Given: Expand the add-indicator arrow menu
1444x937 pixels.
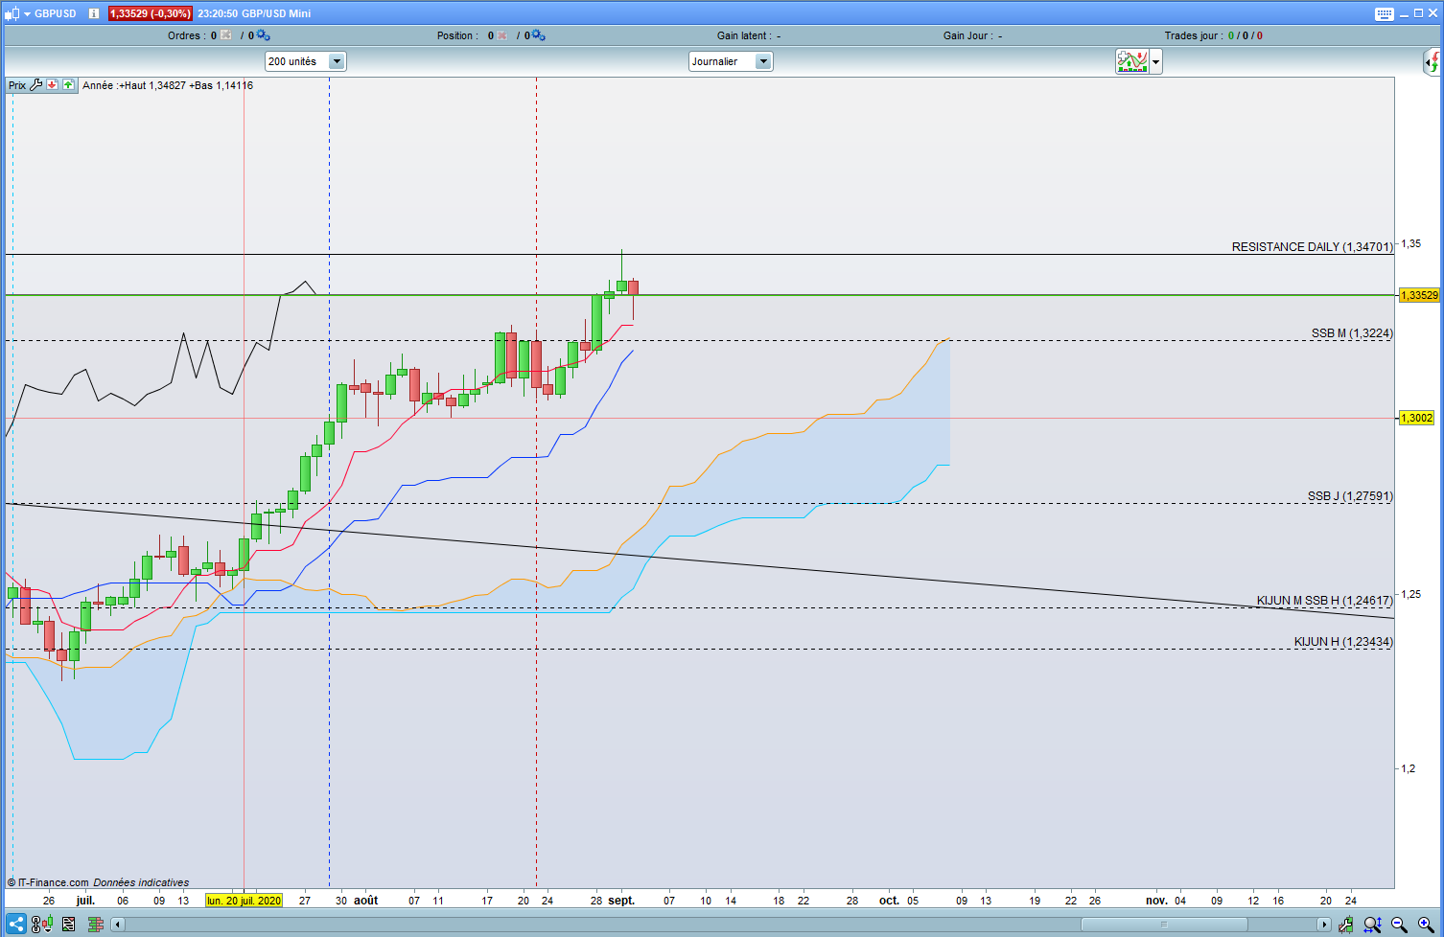Looking at the screenshot, I should (1156, 61).
